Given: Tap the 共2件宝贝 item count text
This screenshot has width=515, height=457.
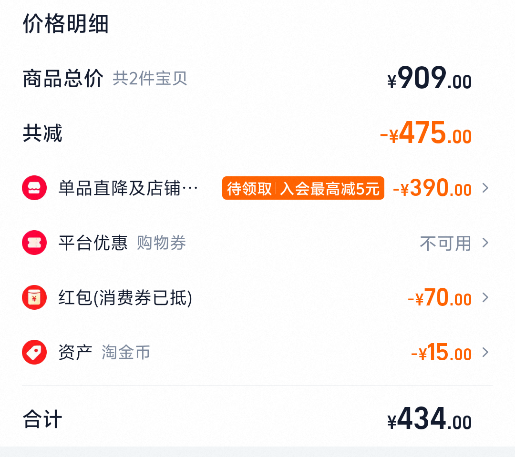Looking at the screenshot, I should 150,79.
